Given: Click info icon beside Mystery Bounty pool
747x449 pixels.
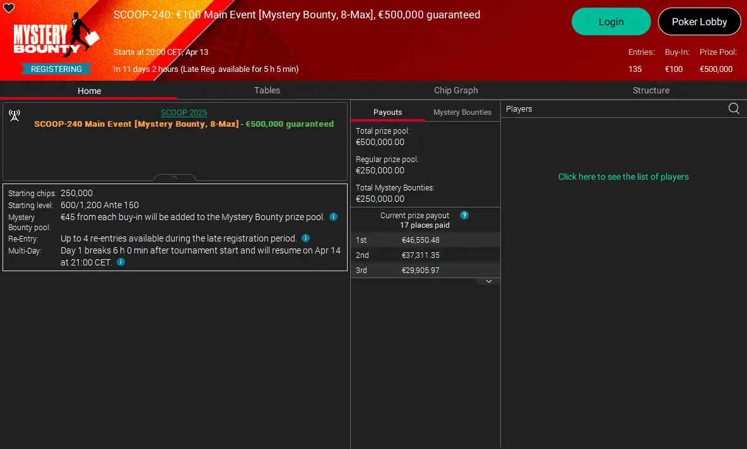Looking at the screenshot, I should (334, 217).
